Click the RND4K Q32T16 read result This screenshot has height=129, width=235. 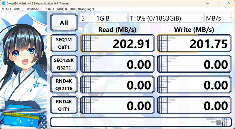click(x=117, y=84)
